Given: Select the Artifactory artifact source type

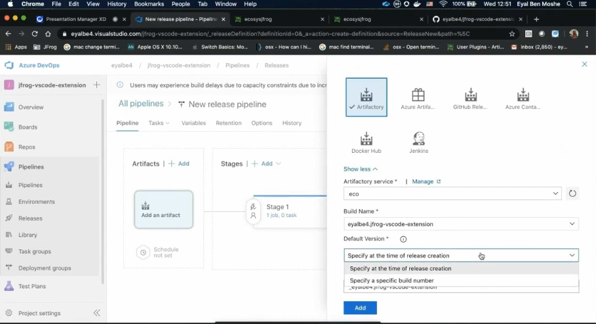Looking at the screenshot, I should [367, 97].
